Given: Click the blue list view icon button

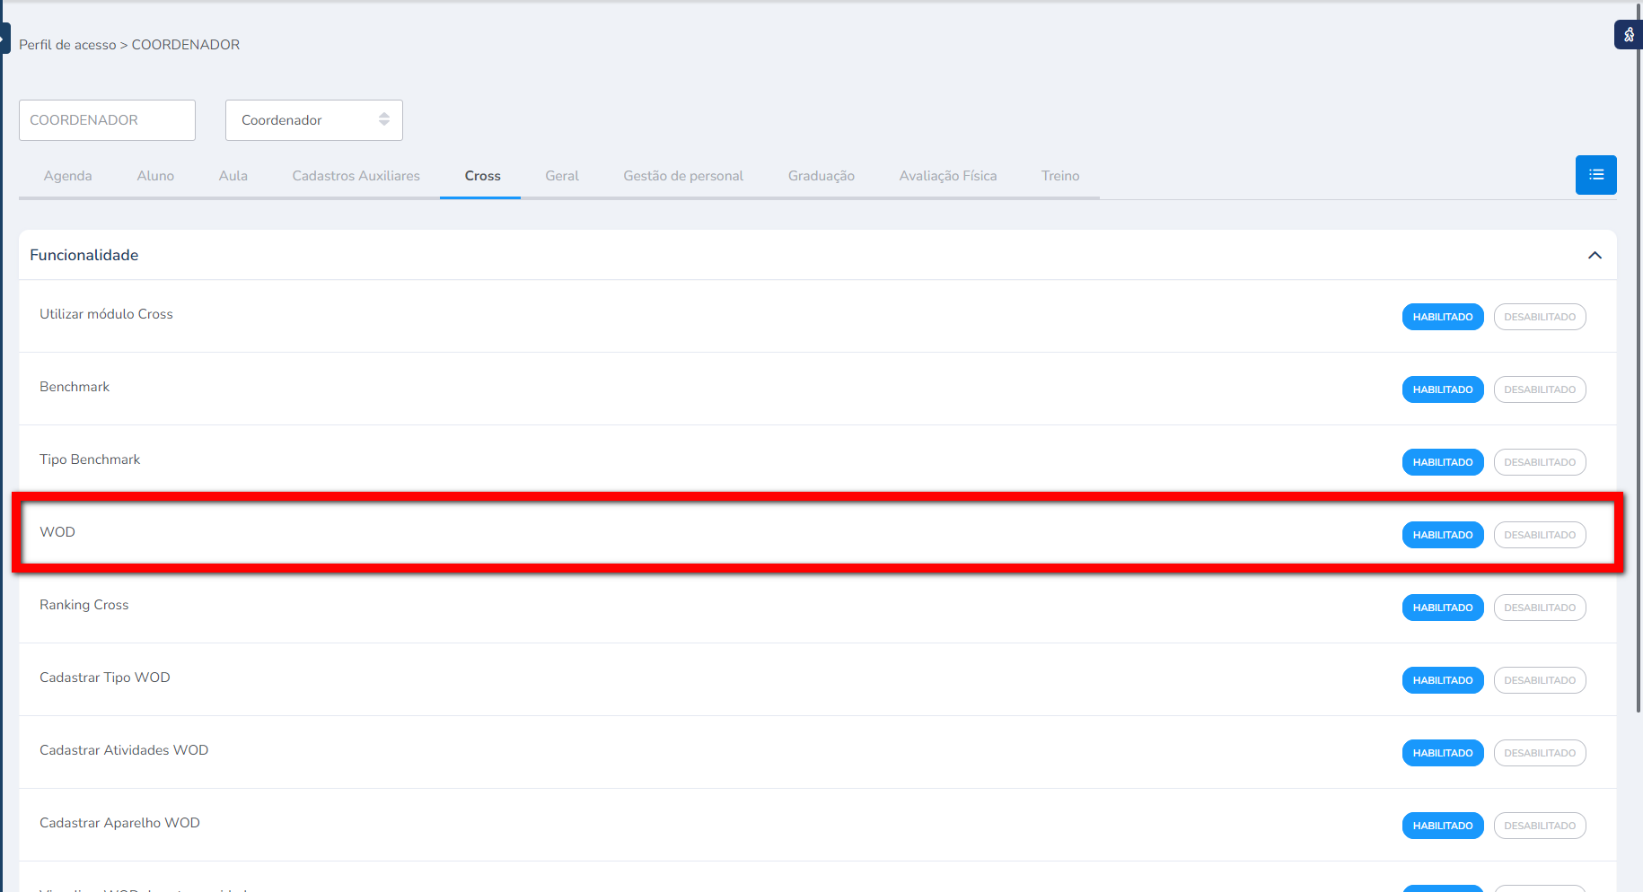Looking at the screenshot, I should (1595, 175).
